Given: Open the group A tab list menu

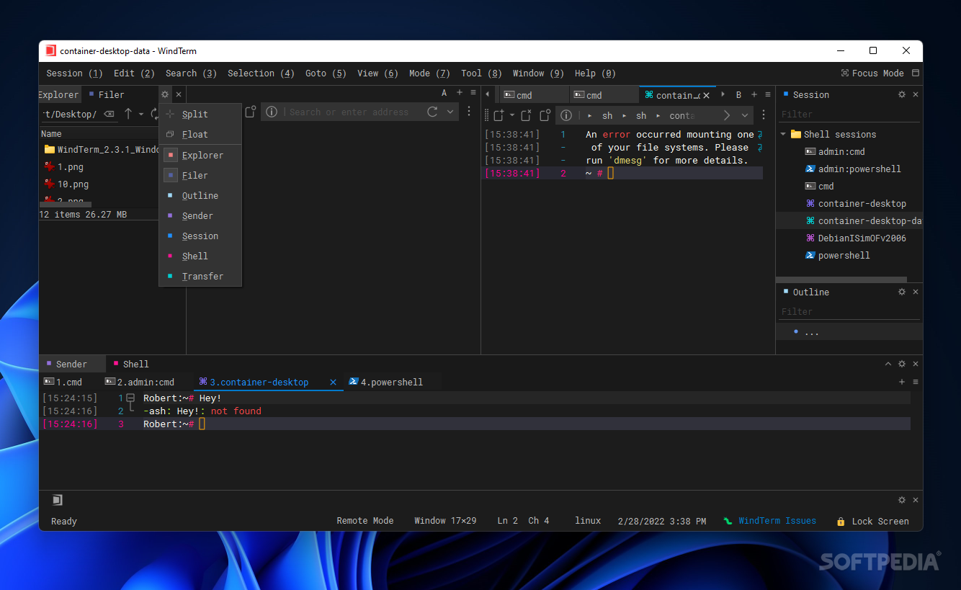Looking at the screenshot, I should pyautogui.click(x=473, y=93).
